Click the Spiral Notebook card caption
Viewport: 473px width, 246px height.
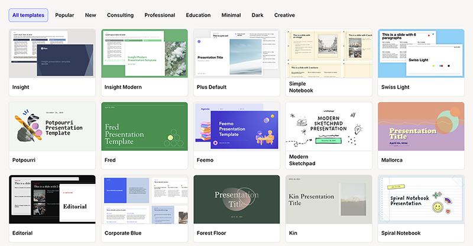401,233
